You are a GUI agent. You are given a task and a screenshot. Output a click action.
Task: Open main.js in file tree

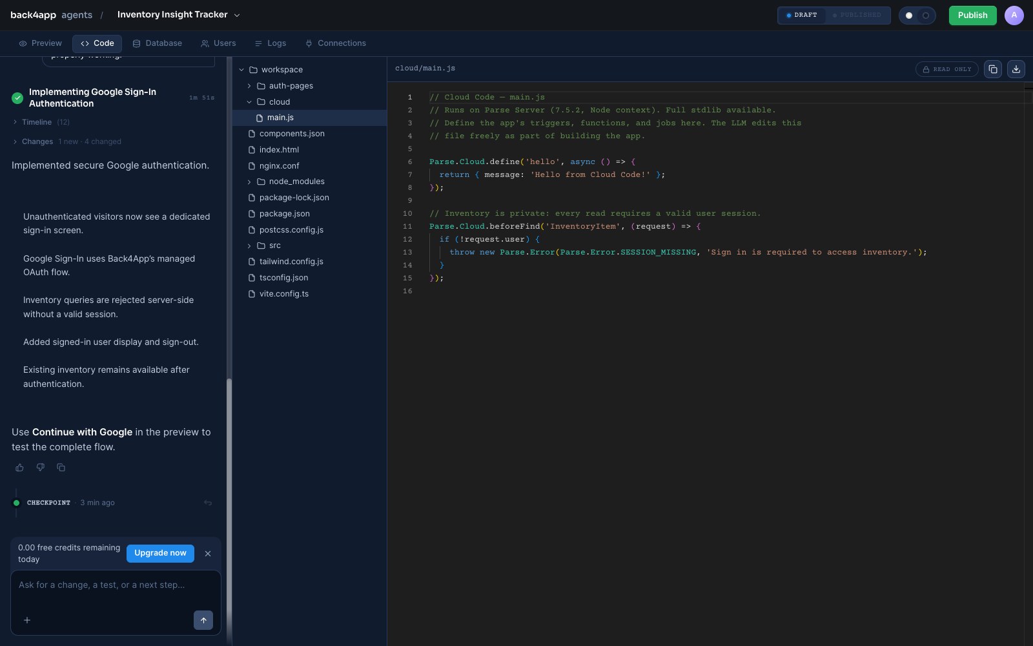[310, 118]
